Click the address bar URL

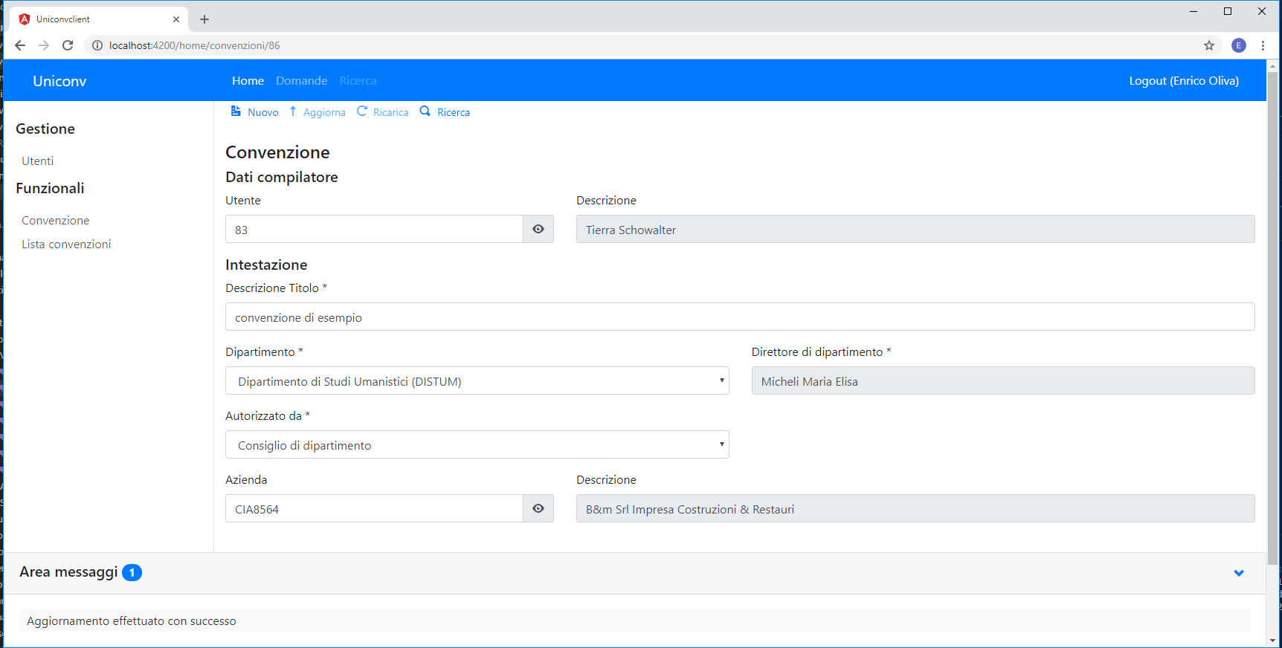(195, 45)
